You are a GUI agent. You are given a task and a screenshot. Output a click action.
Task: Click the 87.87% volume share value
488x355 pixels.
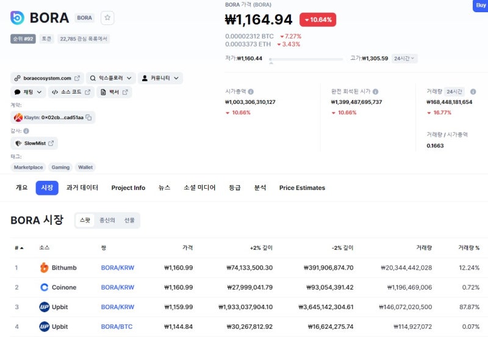click(x=469, y=307)
